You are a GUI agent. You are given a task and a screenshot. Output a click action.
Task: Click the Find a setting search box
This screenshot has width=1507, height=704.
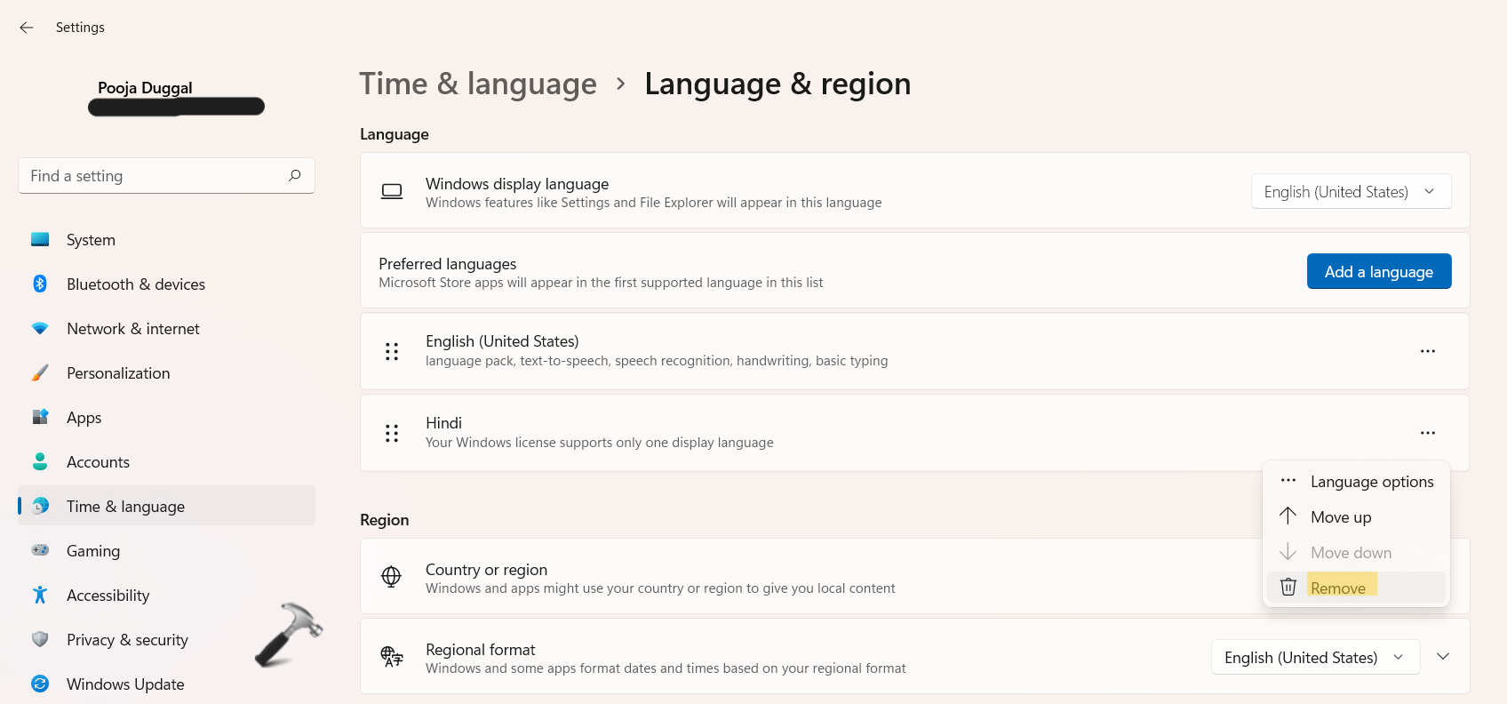coord(155,176)
